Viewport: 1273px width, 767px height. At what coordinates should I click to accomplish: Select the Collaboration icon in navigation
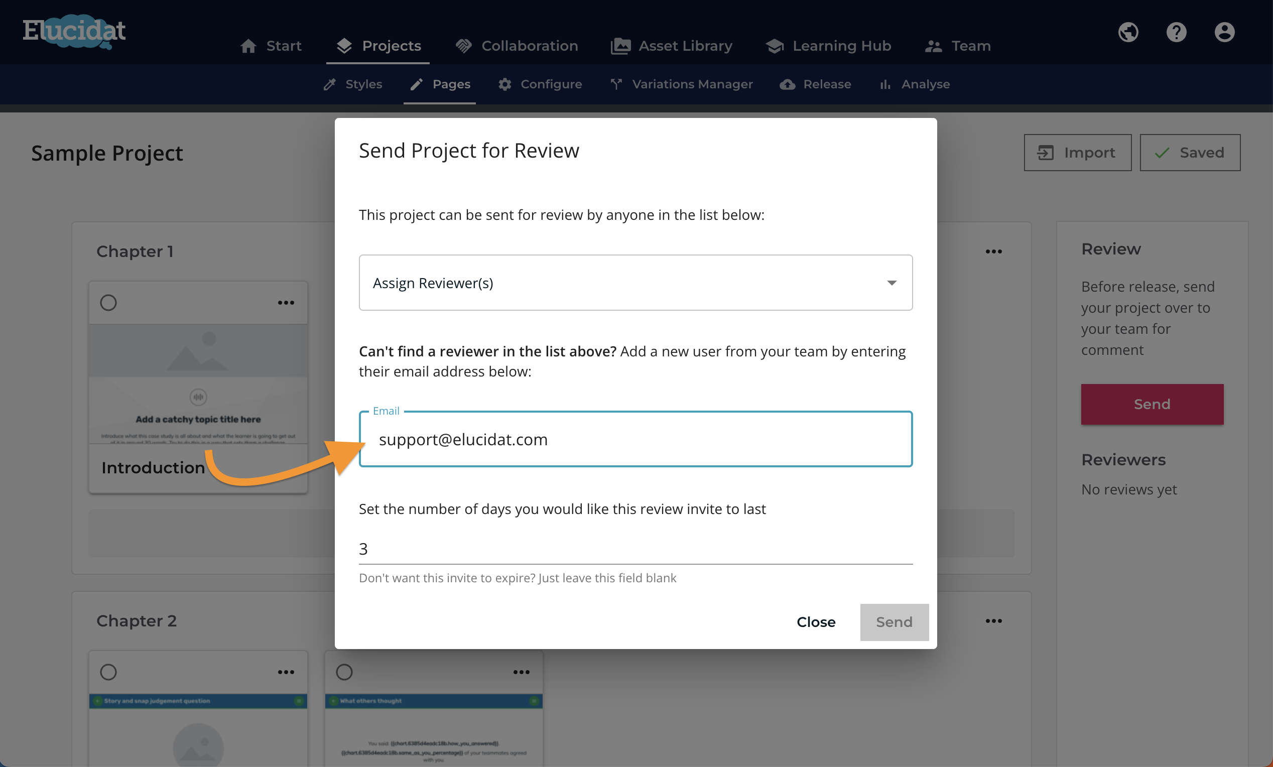(464, 46)
